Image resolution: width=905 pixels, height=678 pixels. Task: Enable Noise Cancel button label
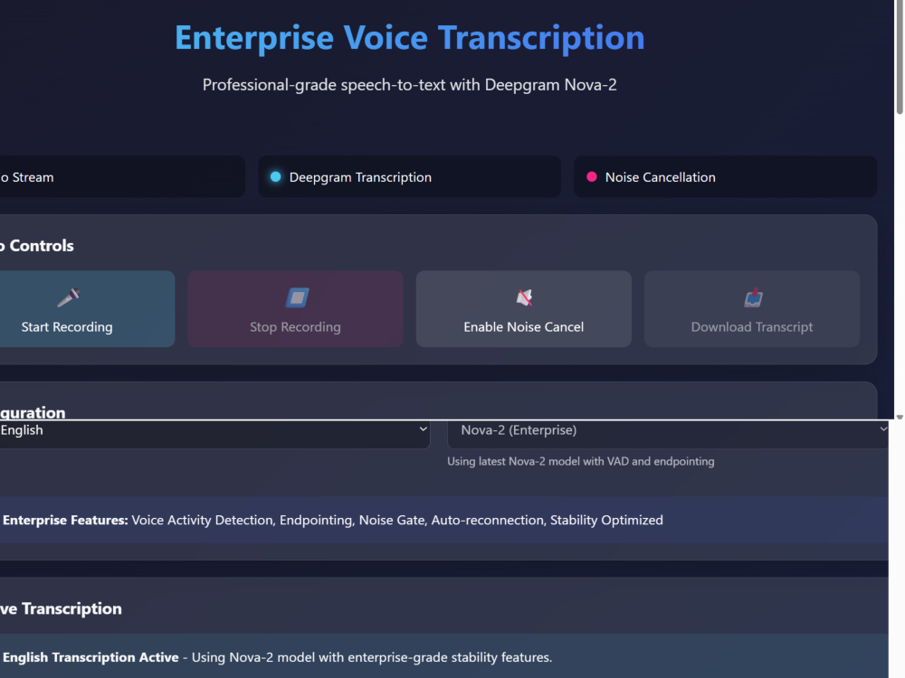pyautogui.click(x=523, y=327)
